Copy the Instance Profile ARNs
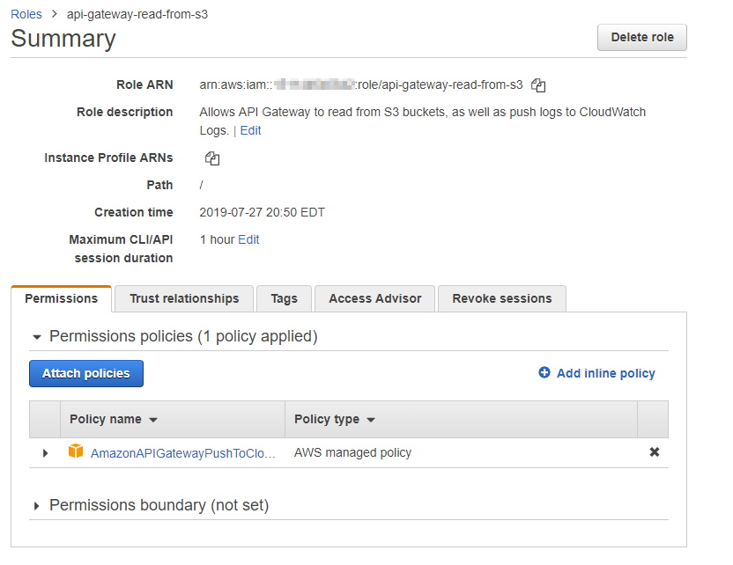This screenshot has width=733, height=565. (x=211, y=158)
